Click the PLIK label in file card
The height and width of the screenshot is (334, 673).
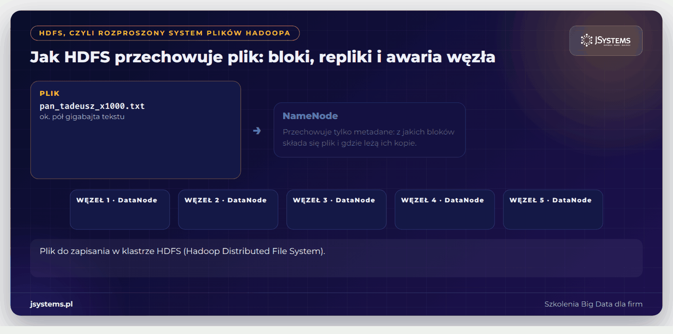click(50, 94)
